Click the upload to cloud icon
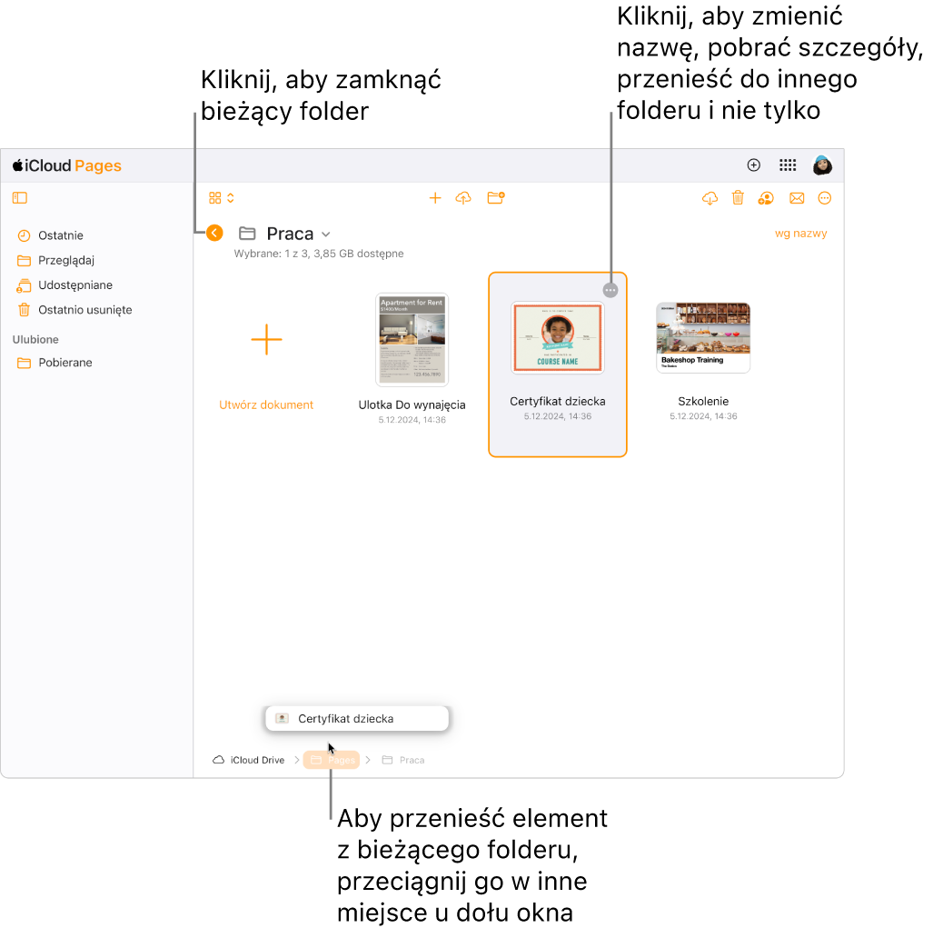The width and height of the screenshot is (933, 938). [463, 198]
